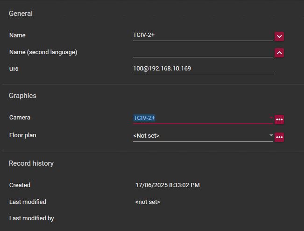Click the Created timestamp 17/06/2025 8:33:02 PM
Screen dimensions: 304x231
[x=167, y=185]
